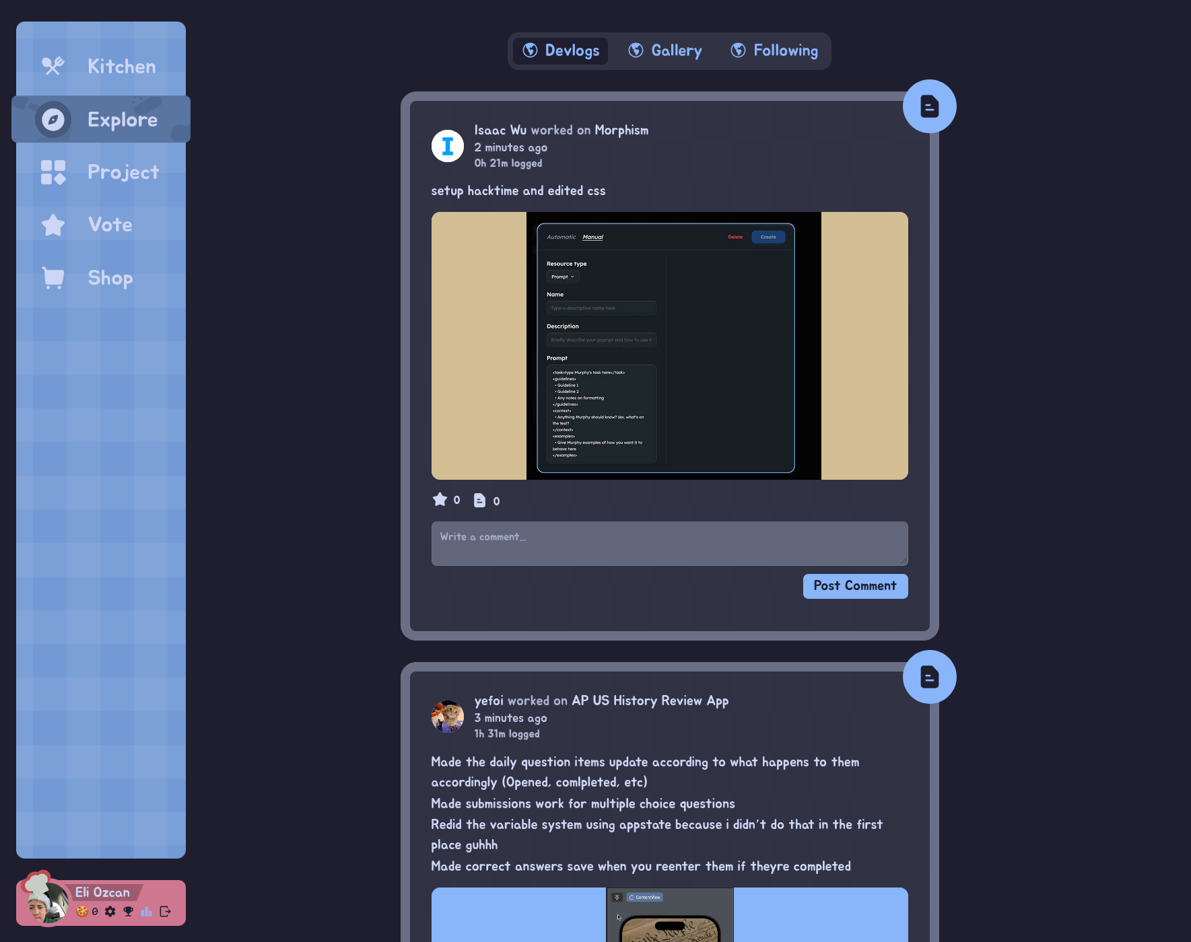Select the Devlogs tab
Image resolution: width=1191 pixels, height=942 pixels.
click(561, 51)
